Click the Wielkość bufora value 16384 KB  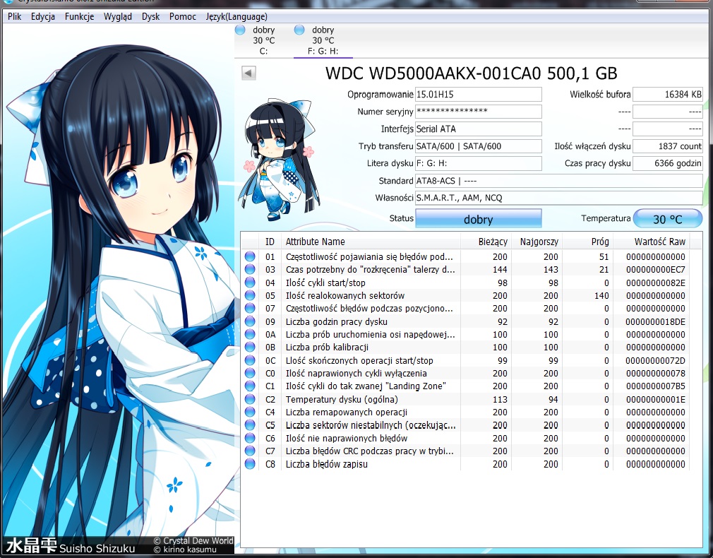(x=668, y=94)
